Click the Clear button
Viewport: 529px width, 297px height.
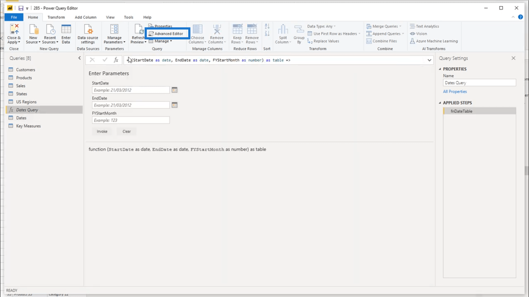127,131
